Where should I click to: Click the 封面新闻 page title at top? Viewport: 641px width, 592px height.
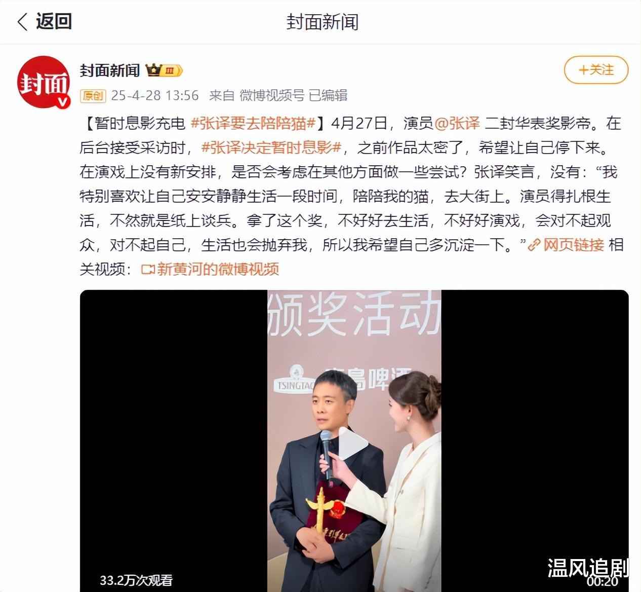coord(323,22)
